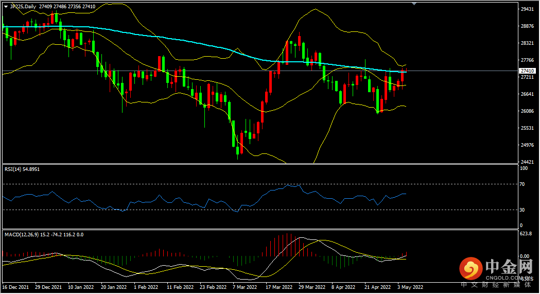
Task: Click date label 29 Dec 2021
Action: (48, 287)
